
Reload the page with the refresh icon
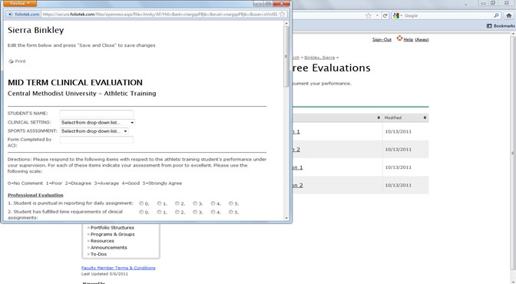tap(385, 15)
